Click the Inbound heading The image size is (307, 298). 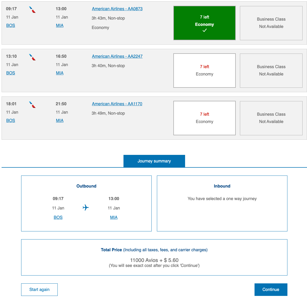tap(222, 186)
